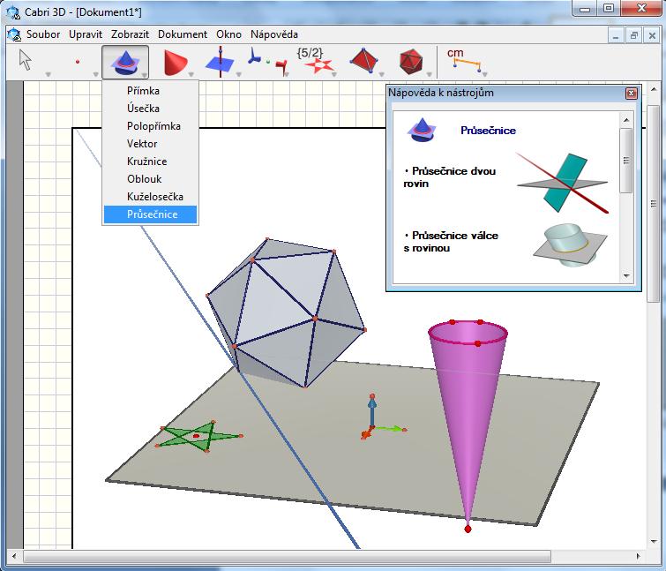This screenshot has height=571, width=666.
Task: Click the horizontal scrollbar thumb
Action: click(287, 556)
